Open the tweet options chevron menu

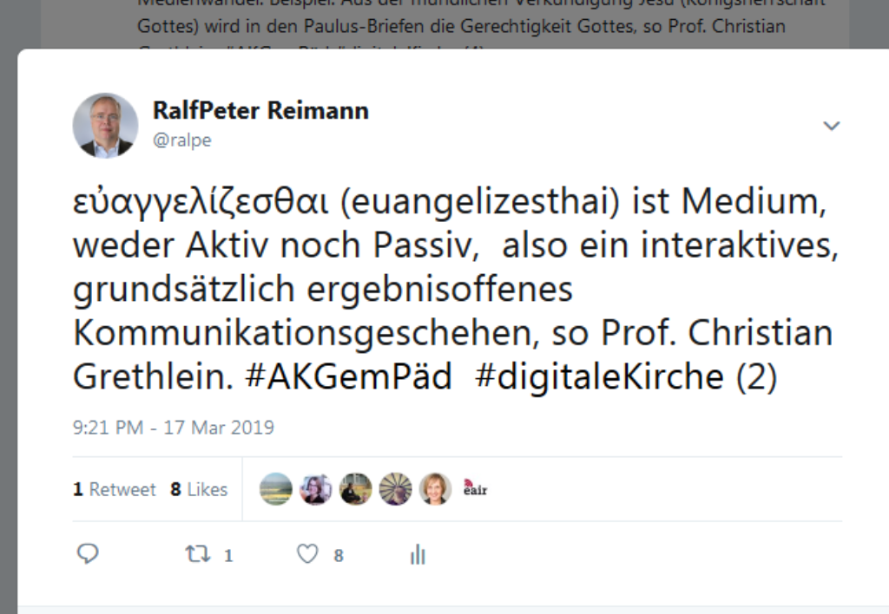point(831,126)
